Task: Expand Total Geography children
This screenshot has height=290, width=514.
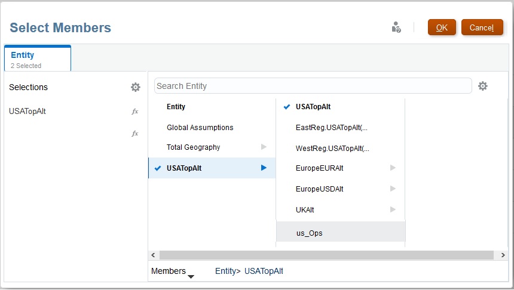Action: click(x=264, y=147)
